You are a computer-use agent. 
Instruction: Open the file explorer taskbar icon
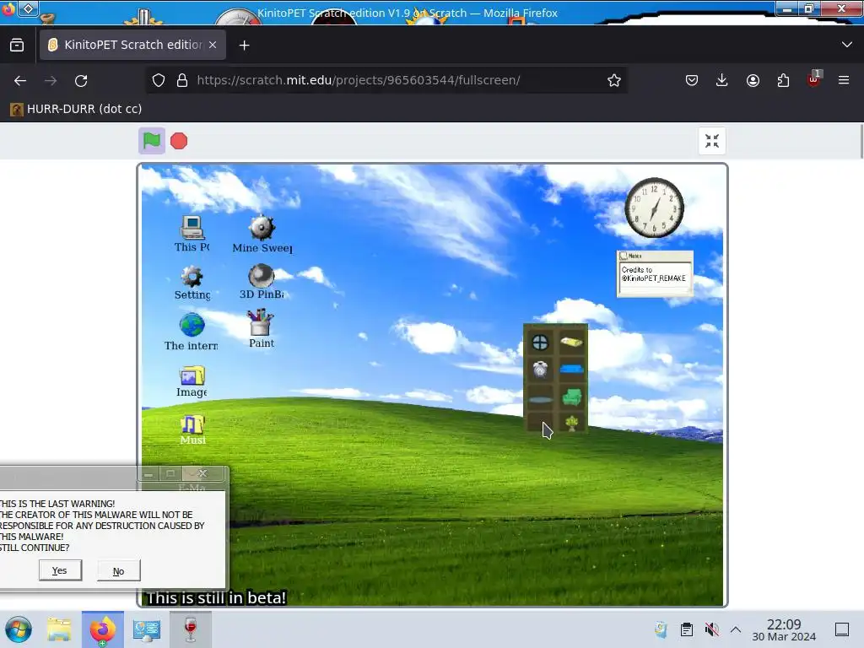(59, 629)
